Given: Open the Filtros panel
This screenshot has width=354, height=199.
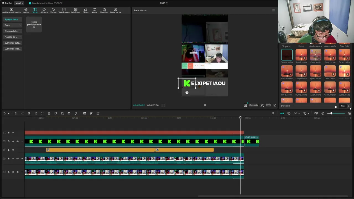Looking at the screenshot, I should click(85, 11).
